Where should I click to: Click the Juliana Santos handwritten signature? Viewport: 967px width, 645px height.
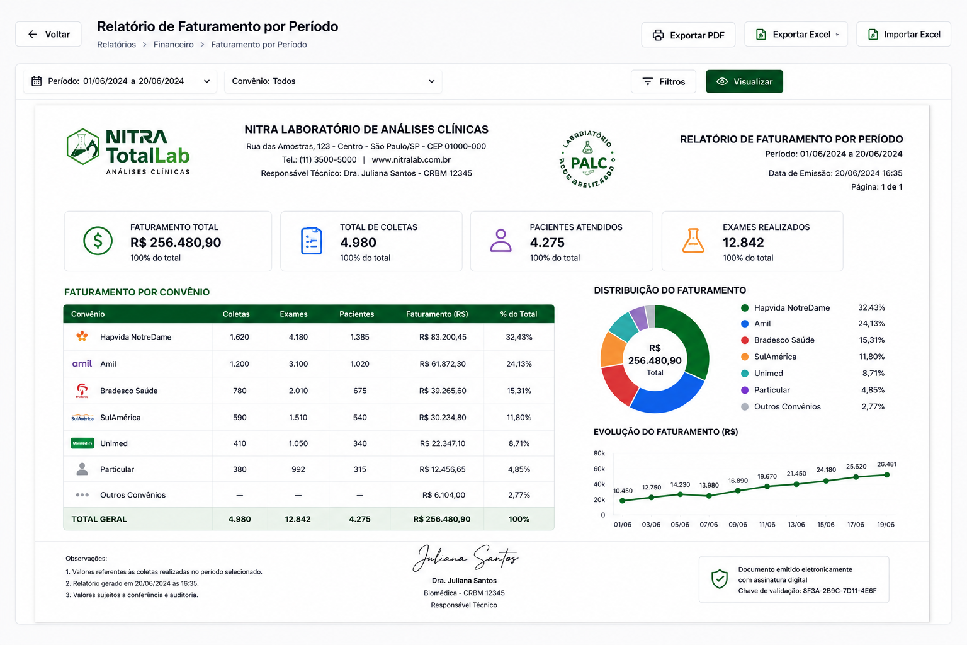[465, 557]
